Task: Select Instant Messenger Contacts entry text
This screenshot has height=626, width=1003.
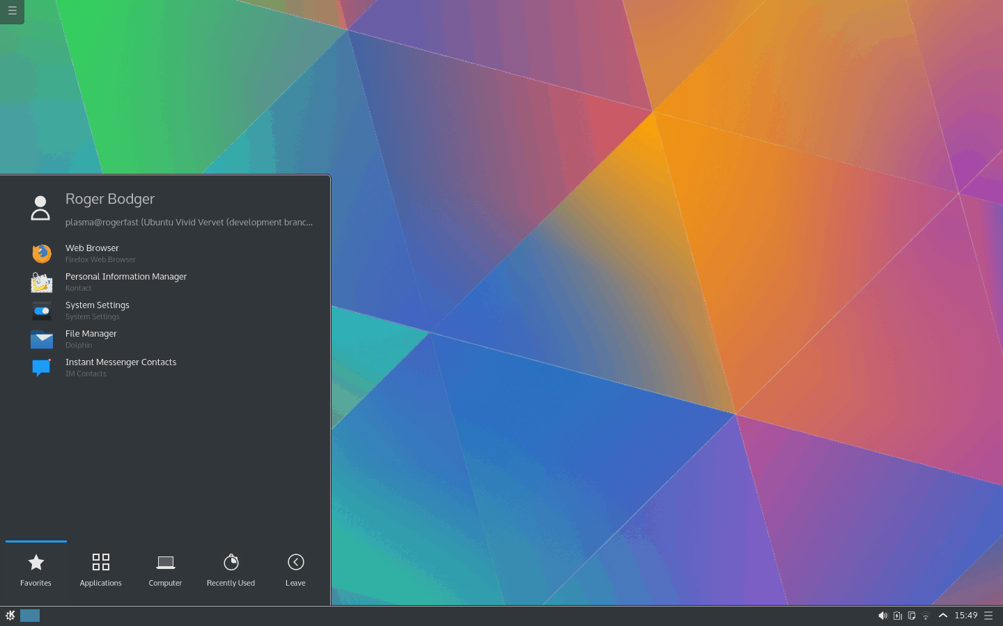Action: click(x=120, y=362)
